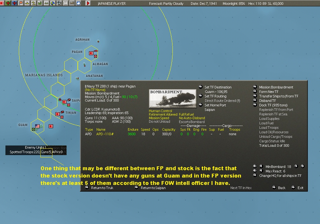Decrease Min Bombard by one step
Viewport: 320px width, 224px height.
(261, 166)
